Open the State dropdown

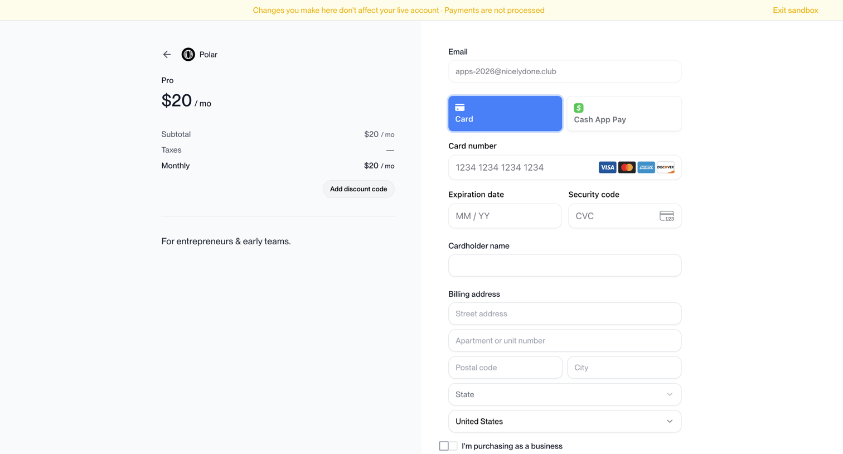(x=565, y=394)
